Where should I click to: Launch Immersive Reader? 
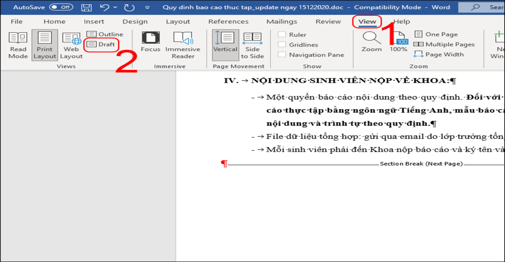click(x=183, y=45)
